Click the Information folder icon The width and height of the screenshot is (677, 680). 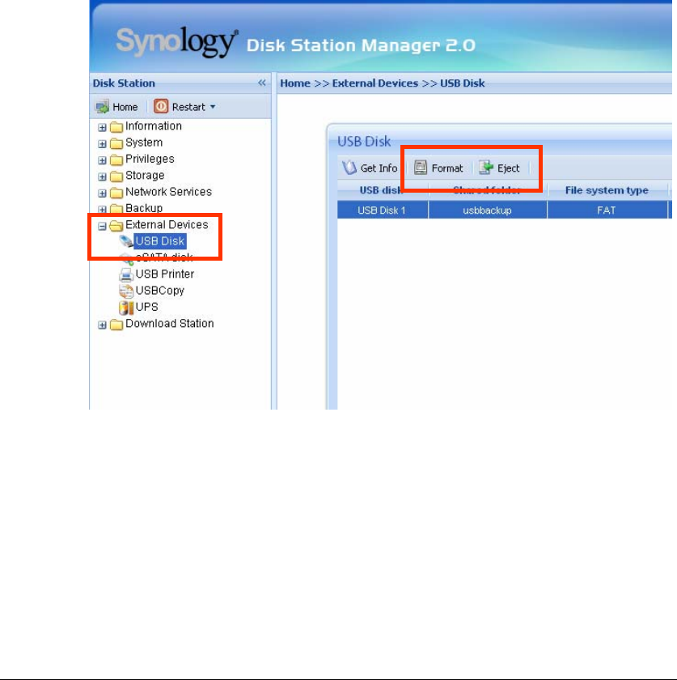116,126
